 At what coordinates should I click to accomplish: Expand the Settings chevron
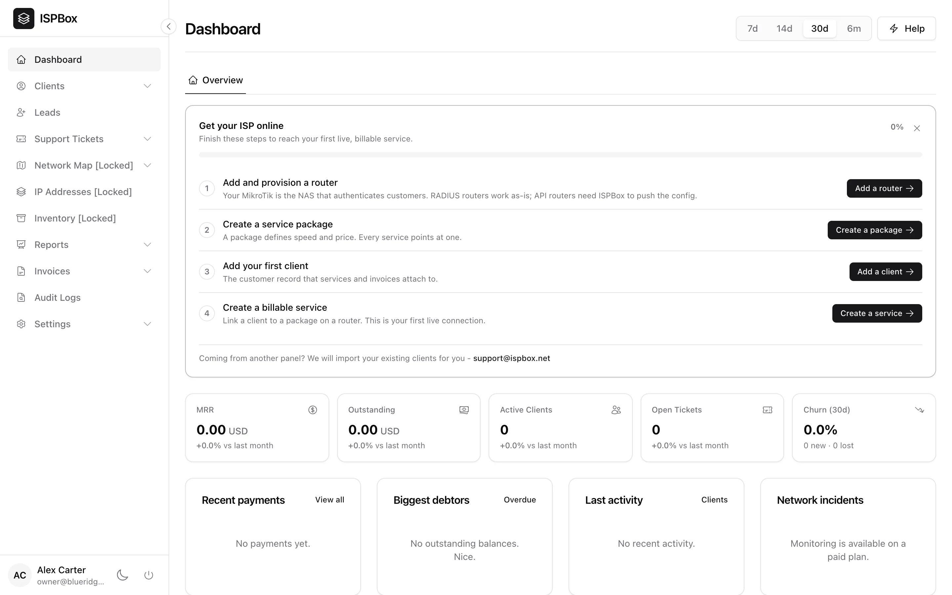click(x=147, y=324)
